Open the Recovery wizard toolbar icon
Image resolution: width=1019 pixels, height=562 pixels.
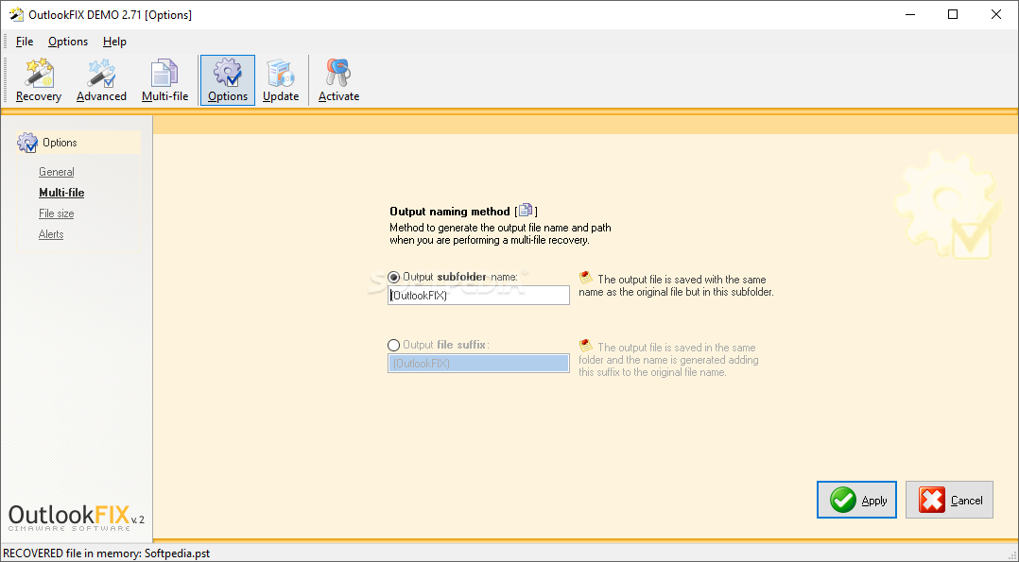(39, 80)
